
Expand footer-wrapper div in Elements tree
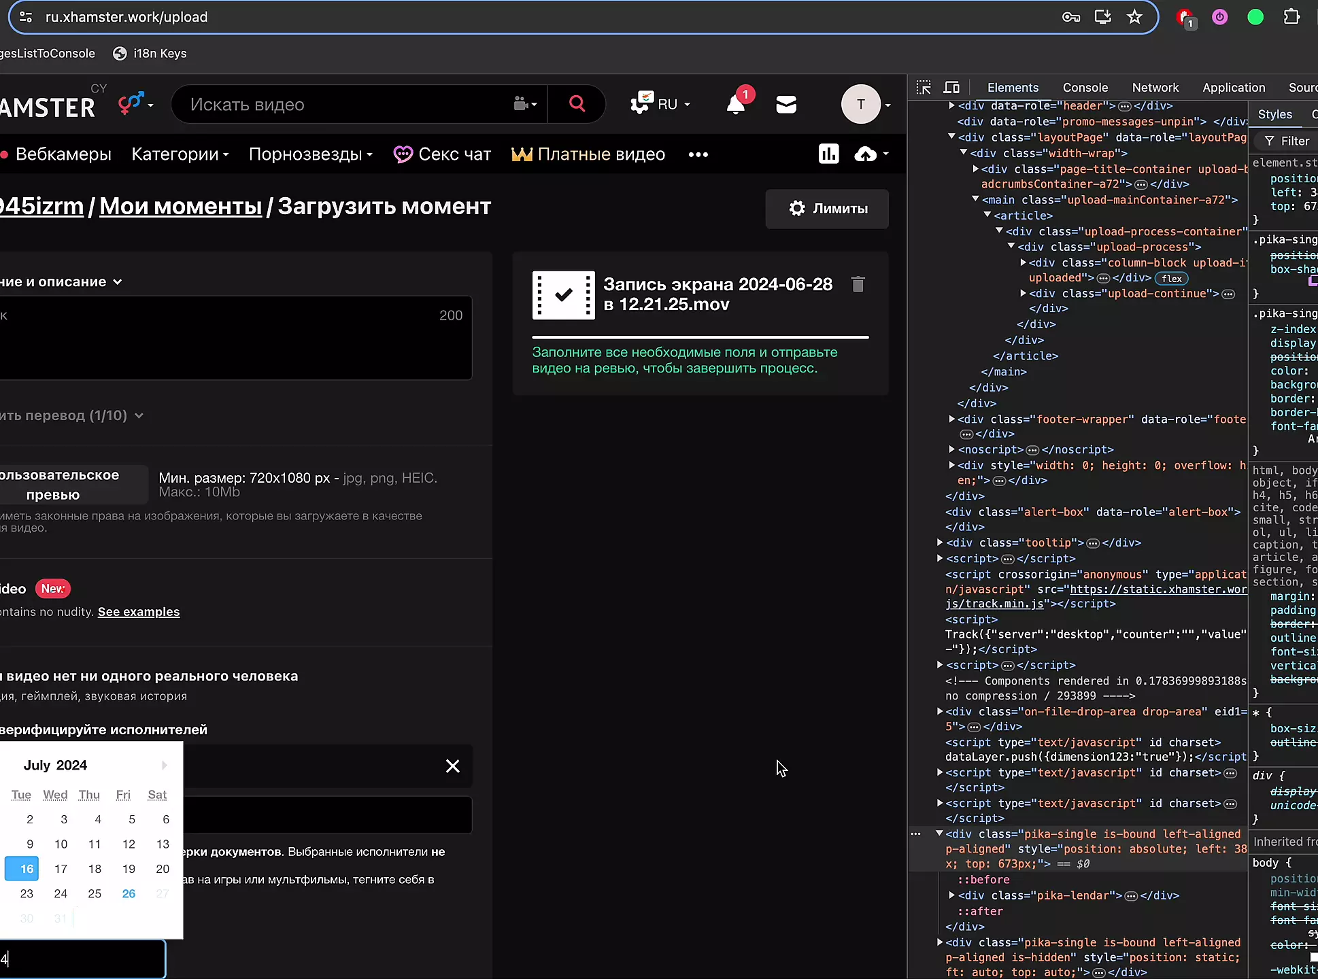(951, 419)
